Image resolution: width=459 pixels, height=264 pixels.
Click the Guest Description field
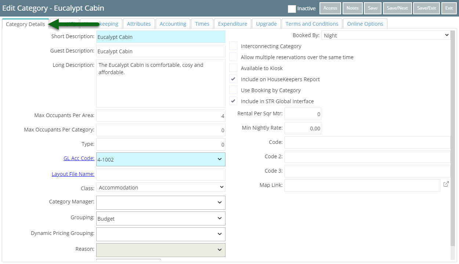pyautogui.click(x=161, y=51)
